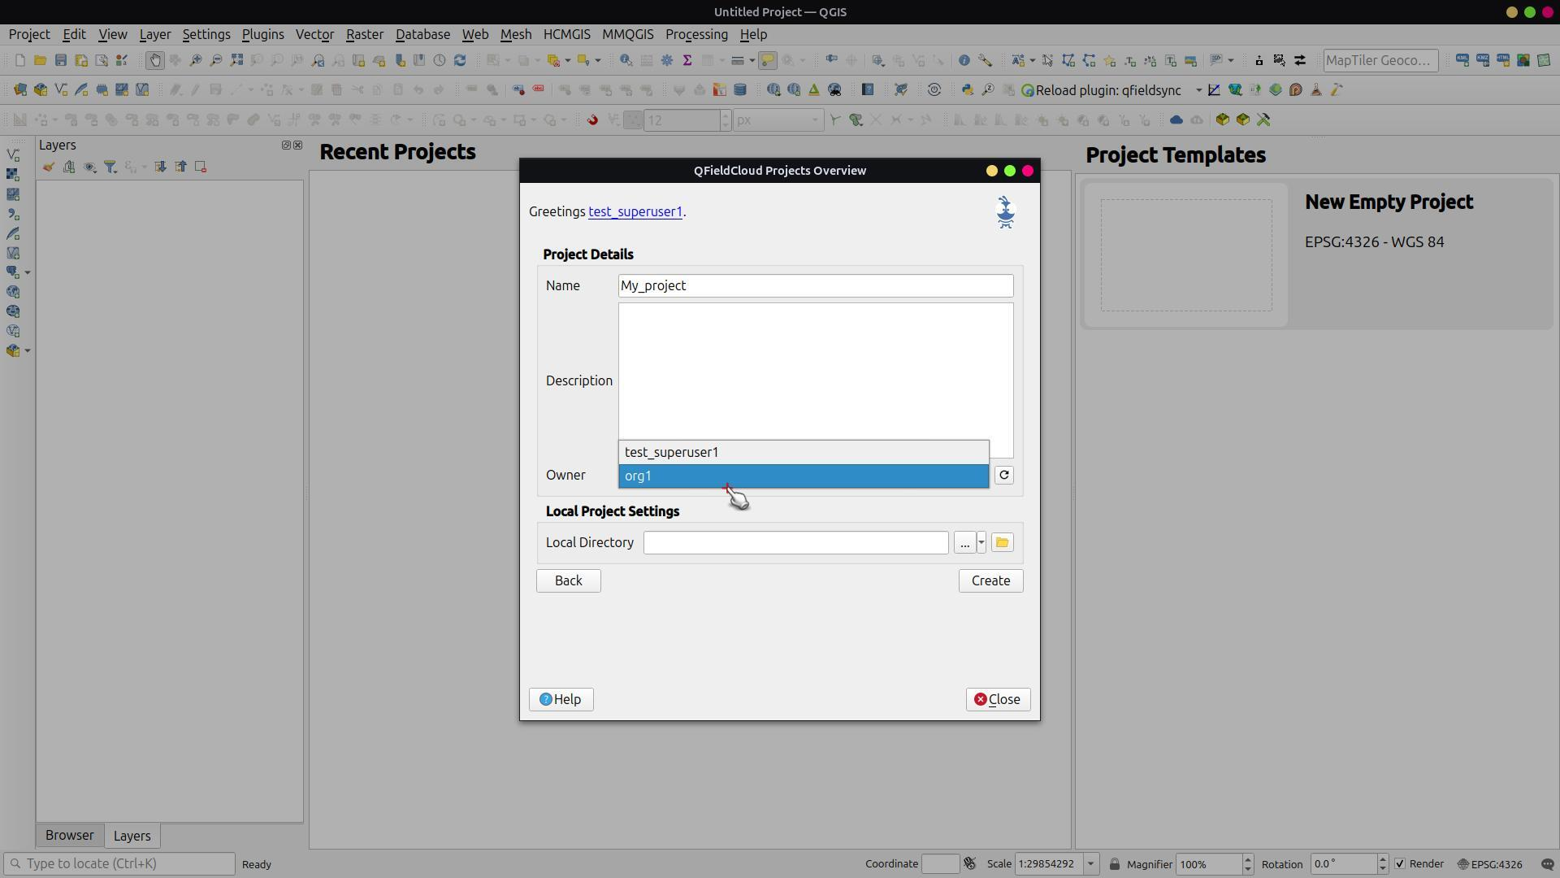Refresh the Owner list button
The image size is (1560, 878).
(x=1004, y=476)
